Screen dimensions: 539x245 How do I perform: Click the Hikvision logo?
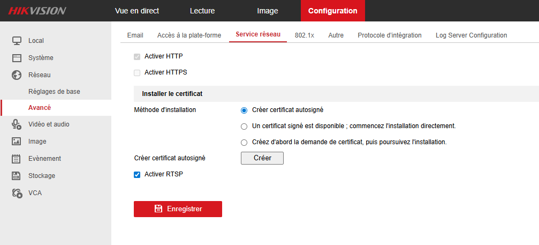click(x=37, y=11)
